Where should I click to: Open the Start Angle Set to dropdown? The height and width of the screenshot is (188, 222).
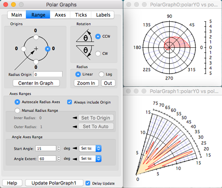90,149
